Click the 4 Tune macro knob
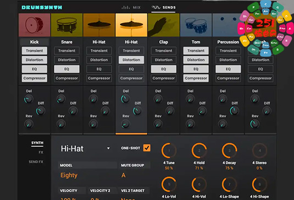Screen dimensions: 294x200 pos(169,150)
